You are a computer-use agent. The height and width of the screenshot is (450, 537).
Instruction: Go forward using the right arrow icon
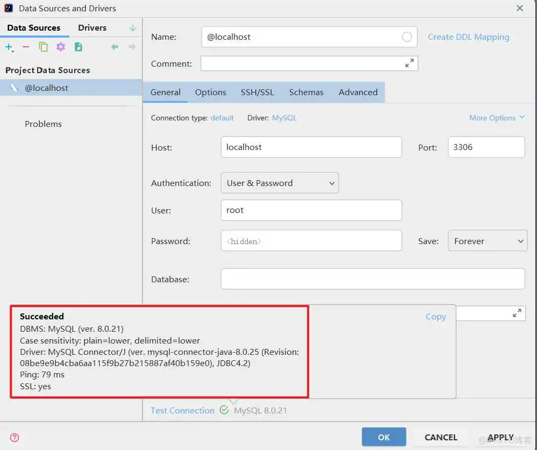pos(132,47)
